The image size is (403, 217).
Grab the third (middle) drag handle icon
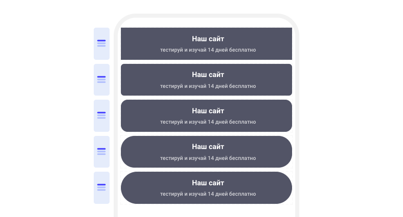point(101,116)
